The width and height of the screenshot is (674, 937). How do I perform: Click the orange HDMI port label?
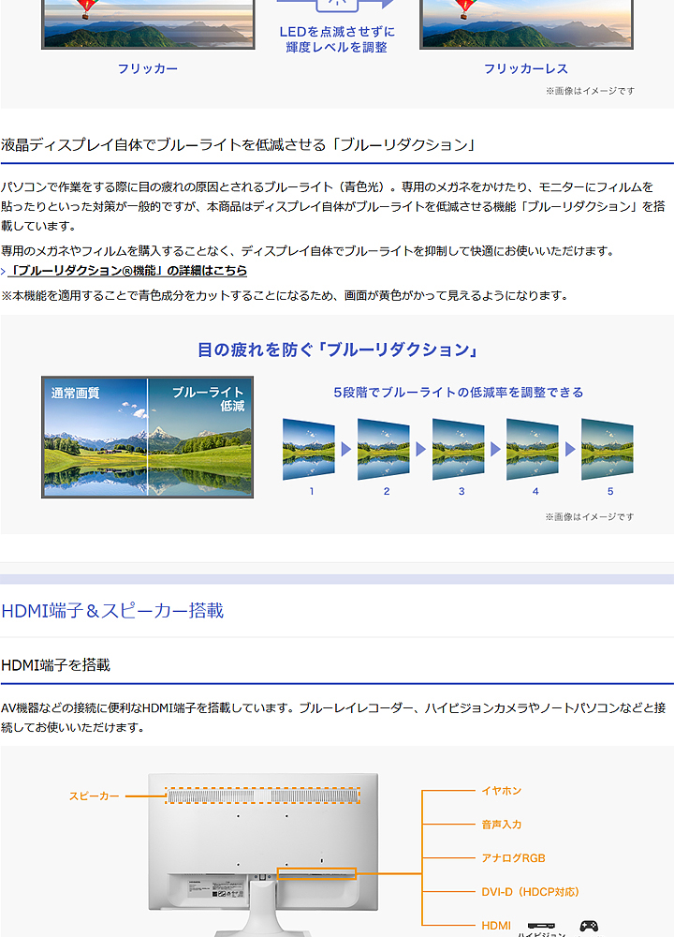[496, 926]
